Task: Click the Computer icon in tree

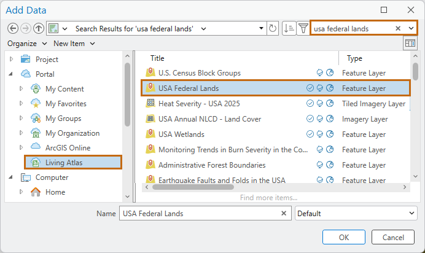Action: click(25, 177)
